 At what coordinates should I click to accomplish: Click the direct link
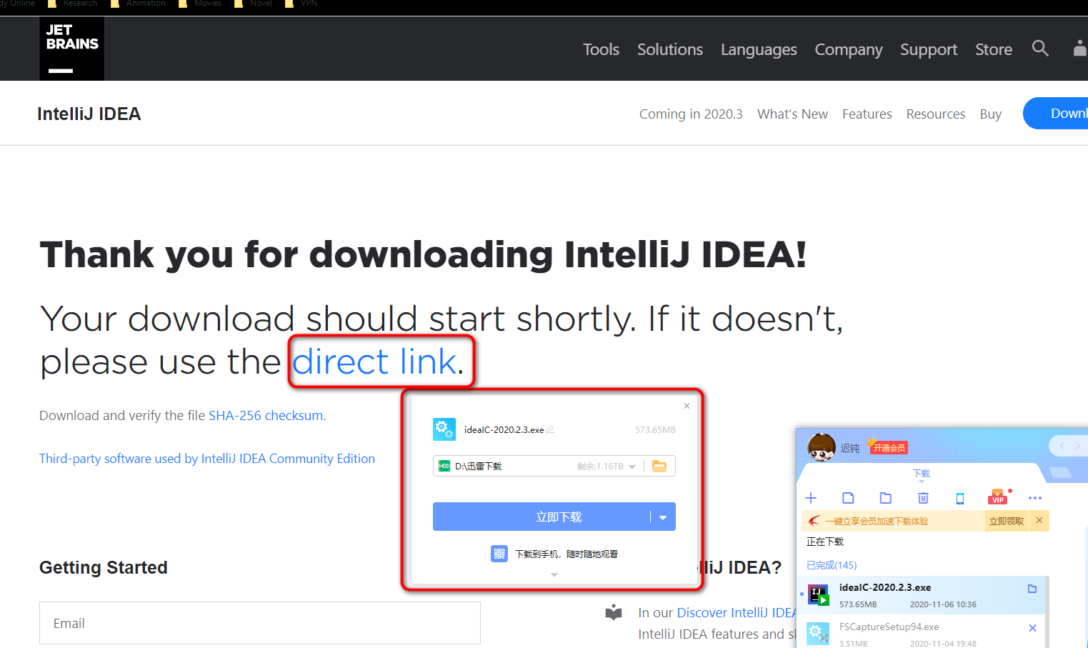click(x=374, y=362)
